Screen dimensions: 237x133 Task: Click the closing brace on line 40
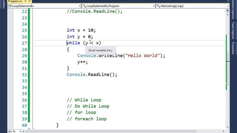coord(57,125)
